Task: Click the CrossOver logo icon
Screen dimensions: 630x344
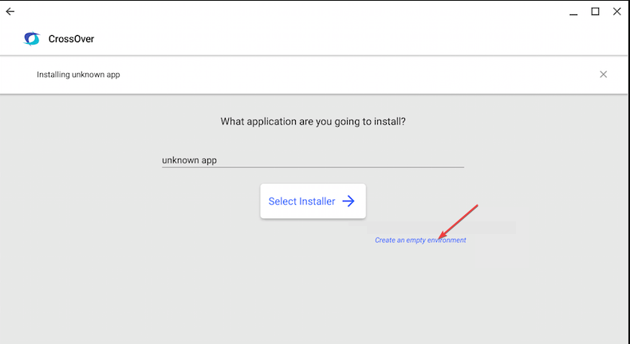Action: pyautogui.click(x=32, y=39)
